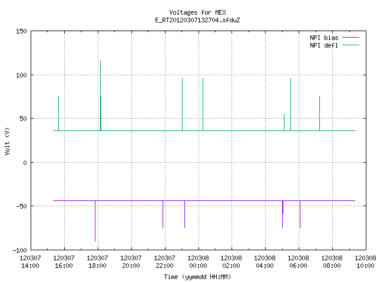
Task: Click the deepest purple NPI bias dip
Action: [95, 221]
